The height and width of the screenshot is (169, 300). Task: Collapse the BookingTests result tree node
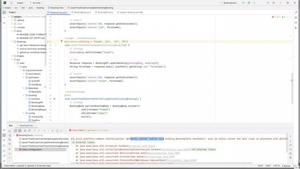click(x=14, y=135)
